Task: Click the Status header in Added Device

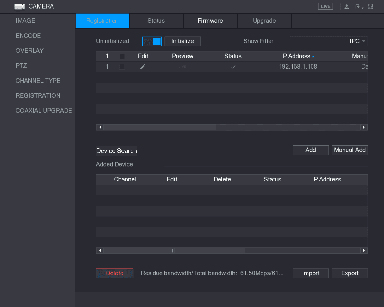Action: click(272, 179)
